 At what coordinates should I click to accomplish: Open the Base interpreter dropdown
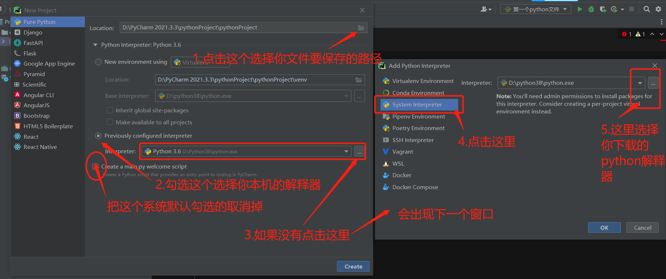tap(253, 96)
